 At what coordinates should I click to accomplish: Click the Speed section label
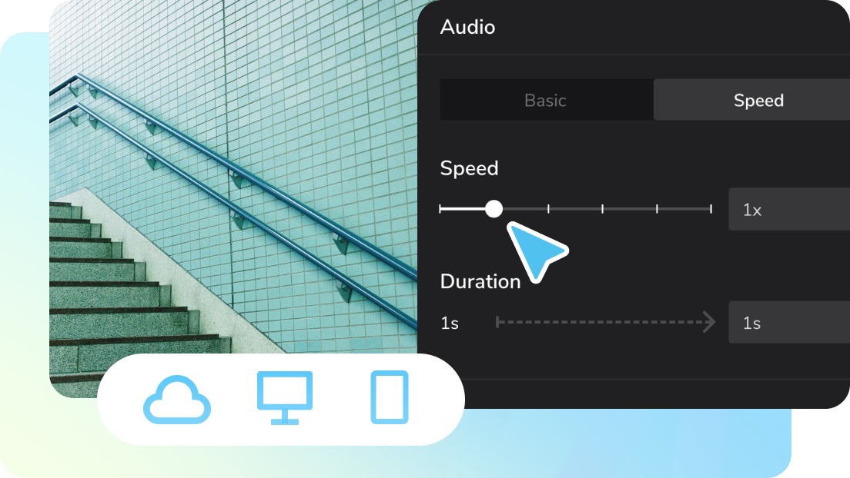(x=469, y=168)
